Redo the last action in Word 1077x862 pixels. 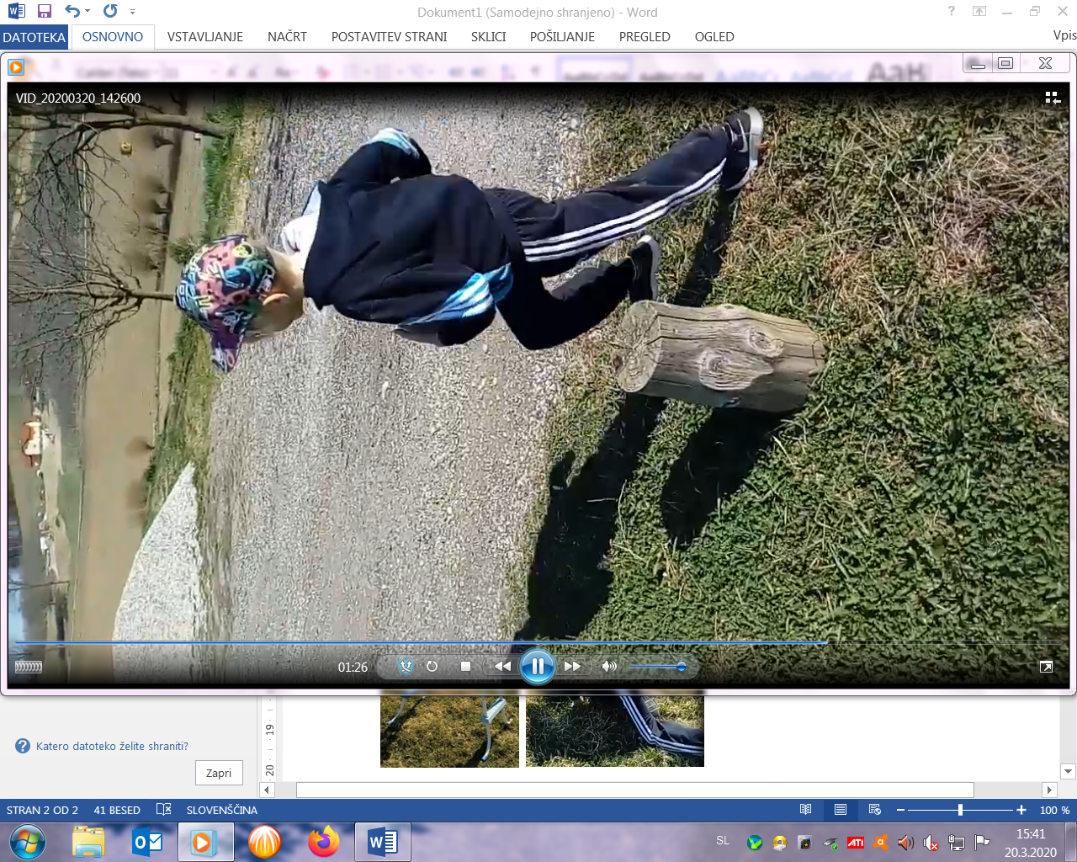point(110,11)
